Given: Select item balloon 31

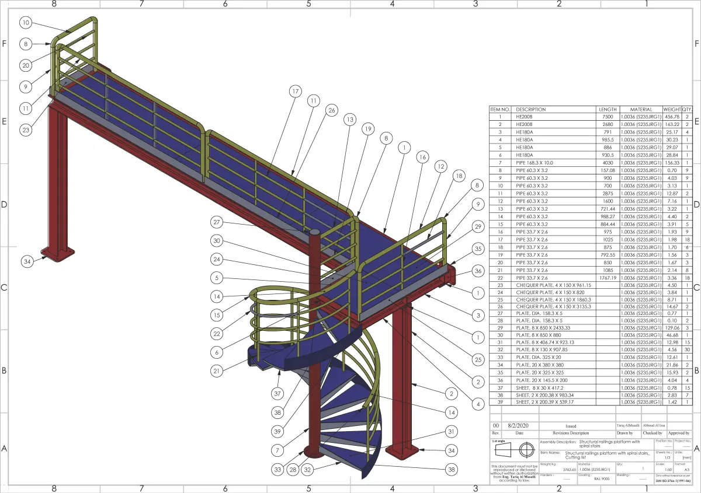Looking at the screenshot, I should coord(452,432).
